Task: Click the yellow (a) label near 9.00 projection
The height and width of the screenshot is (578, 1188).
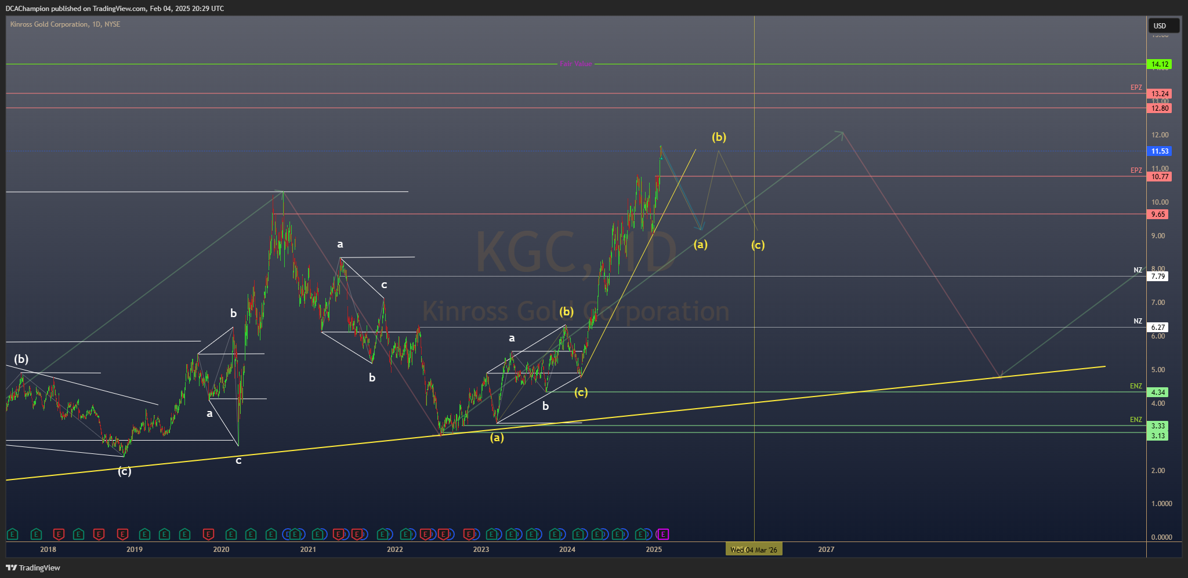Action: click(701, 245)
